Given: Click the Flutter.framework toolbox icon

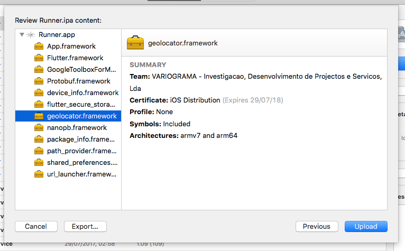Looking at the screenshot, I should 39,58.
